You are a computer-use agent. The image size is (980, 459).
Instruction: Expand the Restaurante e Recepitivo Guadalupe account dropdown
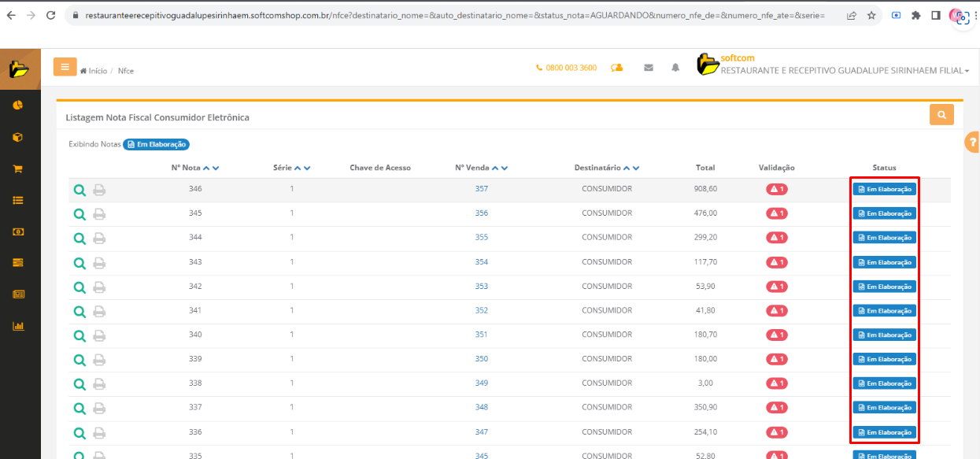point(845,71)
